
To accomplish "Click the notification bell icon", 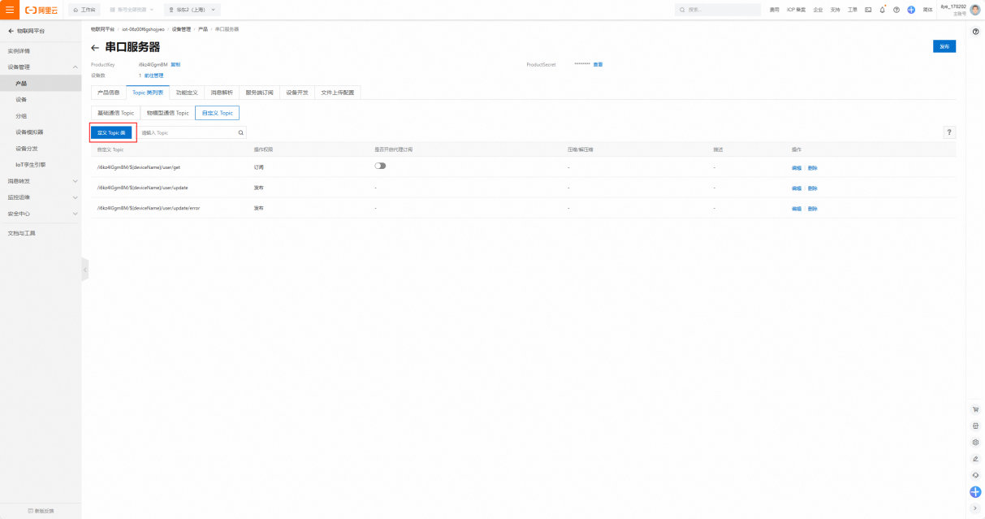I will coord(882,10).
